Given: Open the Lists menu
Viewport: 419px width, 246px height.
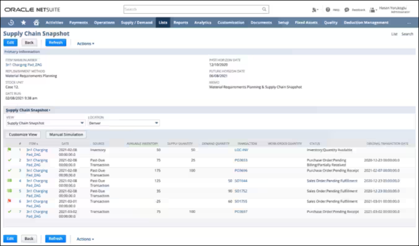Looking at the screenshot, I should pos(163,23).
